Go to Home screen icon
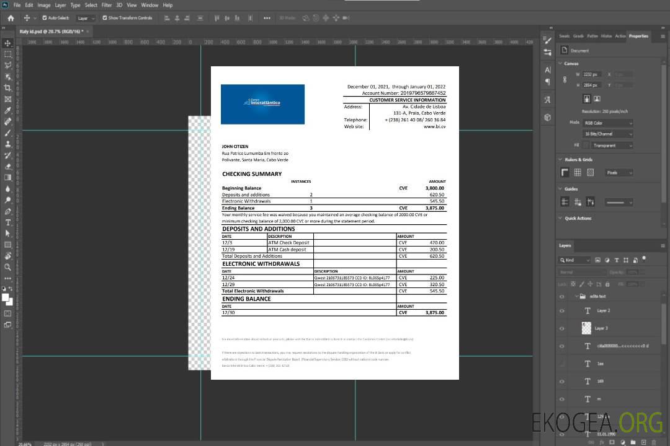 coord(11,18)
